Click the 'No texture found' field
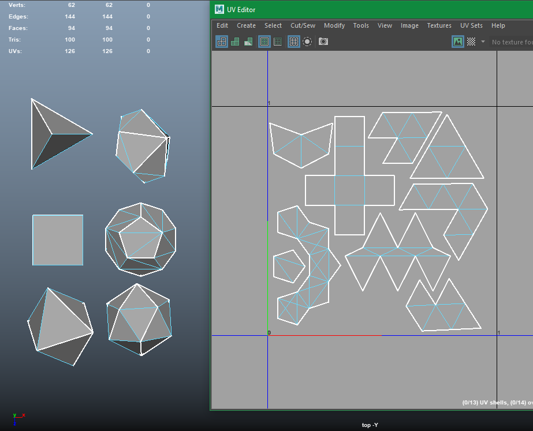Screen dimensions: 533x431 (511, 42)
